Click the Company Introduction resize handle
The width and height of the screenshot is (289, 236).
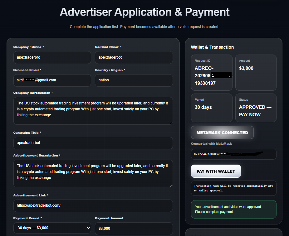[171, 123]
